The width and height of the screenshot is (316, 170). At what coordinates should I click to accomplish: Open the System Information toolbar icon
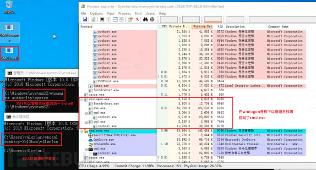coord(102,19)
